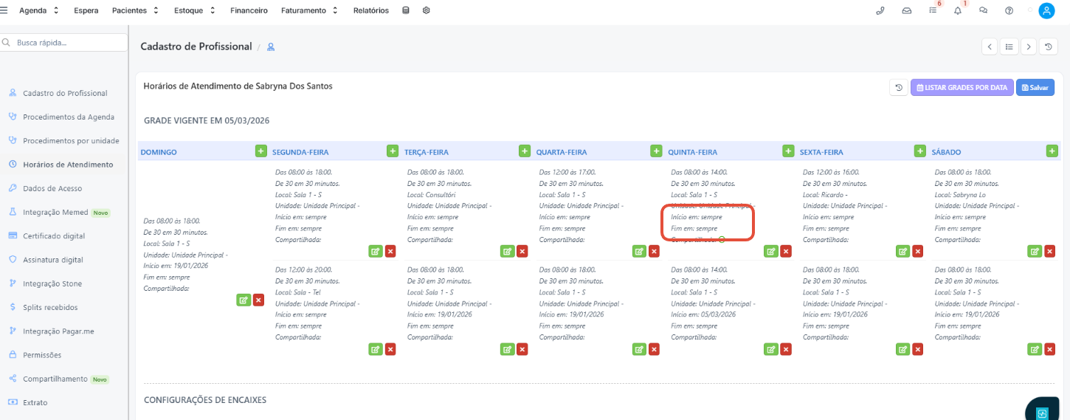
Task: Open the history icon beside the next arrow
Action: pyautogui.click(x=1049, y=47)
